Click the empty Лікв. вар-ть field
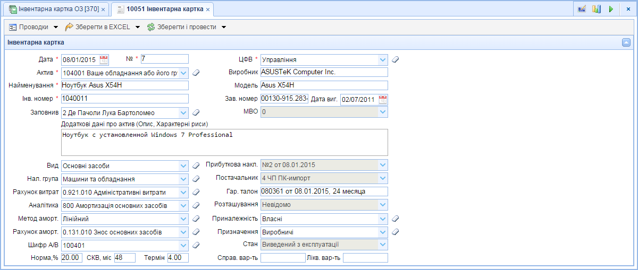 coord(365,258)
